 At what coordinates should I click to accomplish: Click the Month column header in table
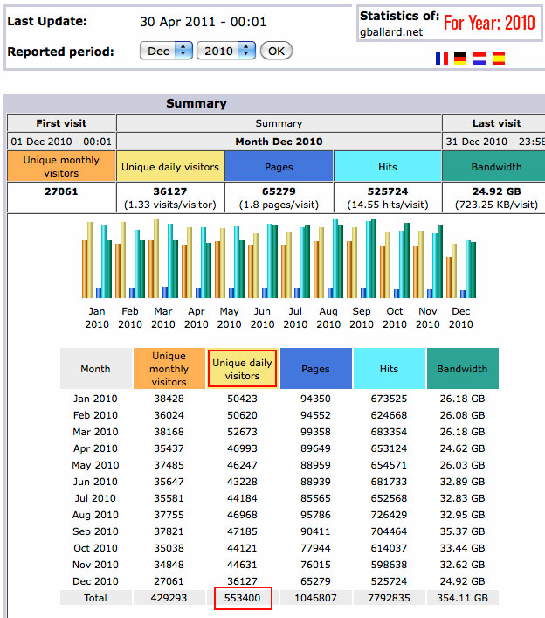[x=95, y=369]
